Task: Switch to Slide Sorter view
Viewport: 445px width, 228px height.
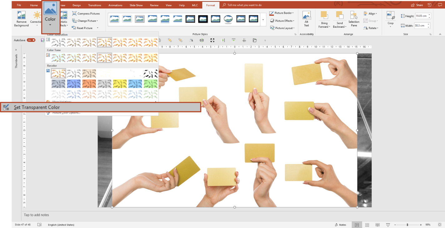Action: pos(367,225)
